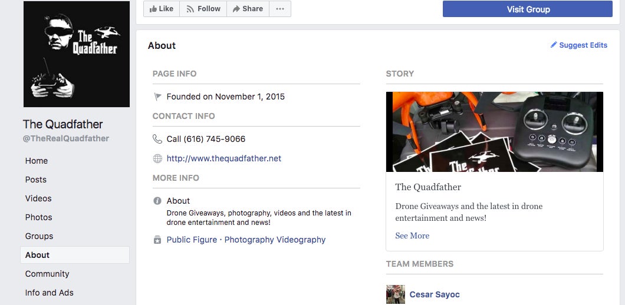Click the @TheRealQuadfather username
The image size is (625, 305).
point(66,138)
